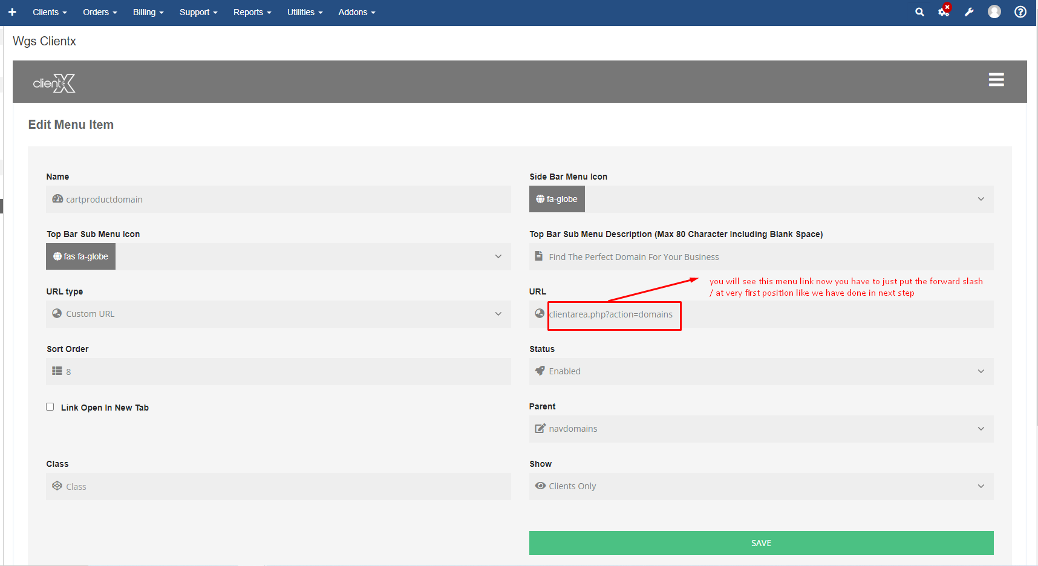Open the help question mark icon

[x=1020, y=12]
